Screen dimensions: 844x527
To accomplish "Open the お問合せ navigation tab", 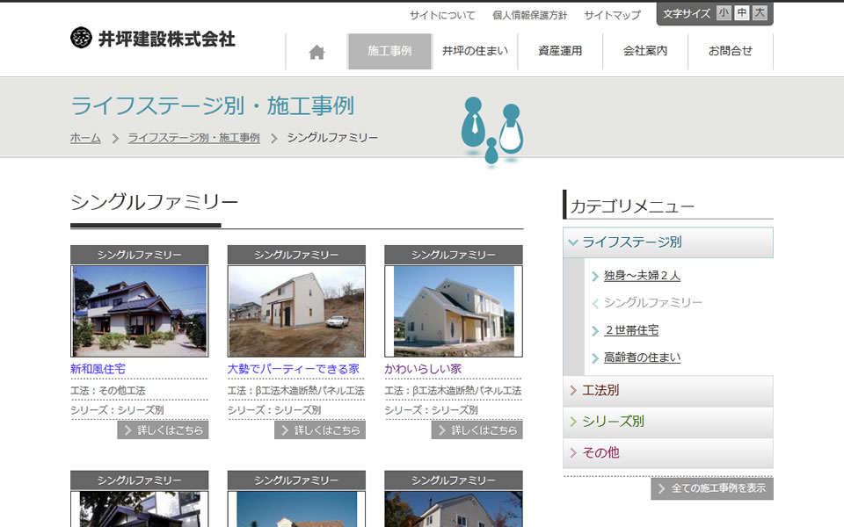I will tap(730, 51).
